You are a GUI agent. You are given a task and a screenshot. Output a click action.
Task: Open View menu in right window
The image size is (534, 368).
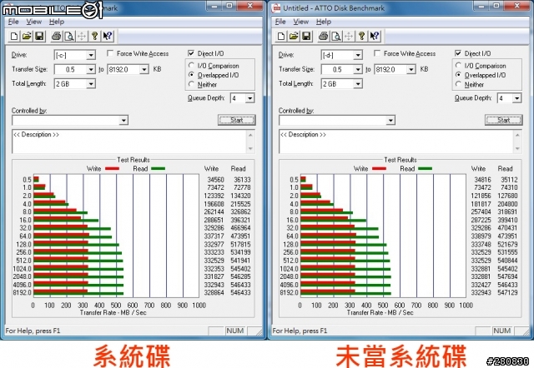[x=301, y=22]
